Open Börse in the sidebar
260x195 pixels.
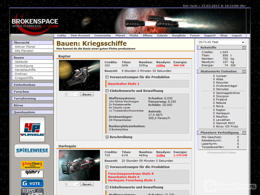point(32,105)
